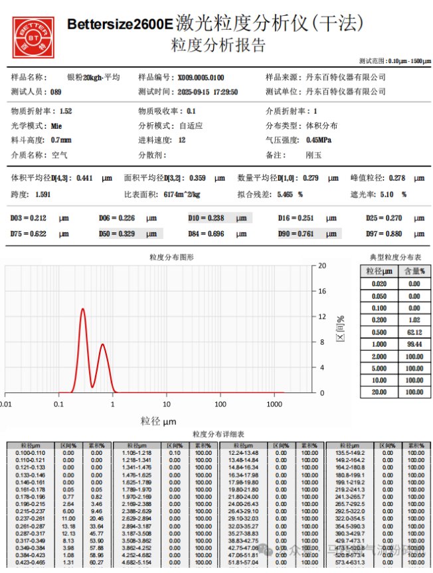
Task: Click the D97 = 0.880 entry
Action: [x=395, y=234]
